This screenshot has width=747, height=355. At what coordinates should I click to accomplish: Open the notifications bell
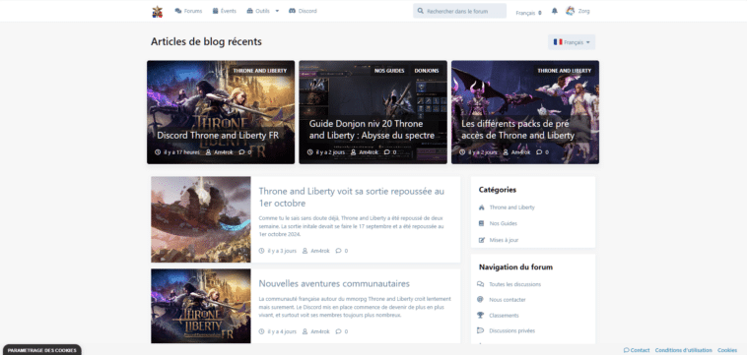(x=555, y=11)
